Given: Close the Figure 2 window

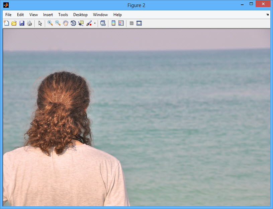Looking at the screenshot, I should [x=263, y=4].
